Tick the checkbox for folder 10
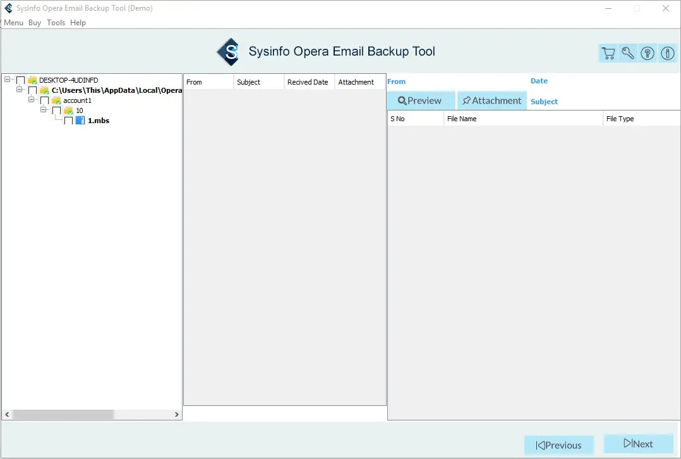This screenshot has width=681, height=459. 57,110
